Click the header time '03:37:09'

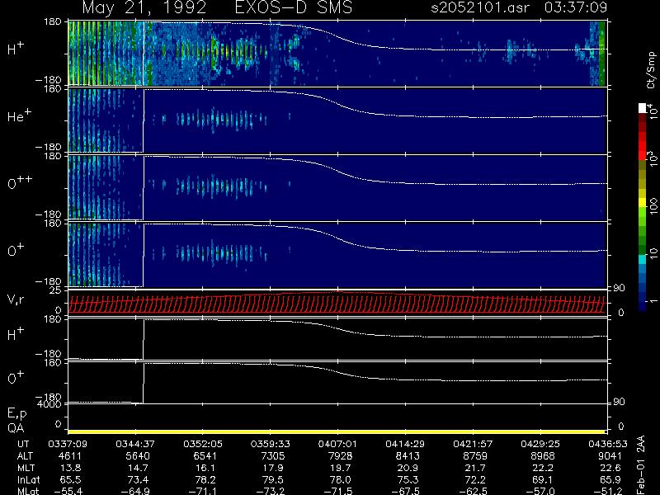click(x=575, y=7)
